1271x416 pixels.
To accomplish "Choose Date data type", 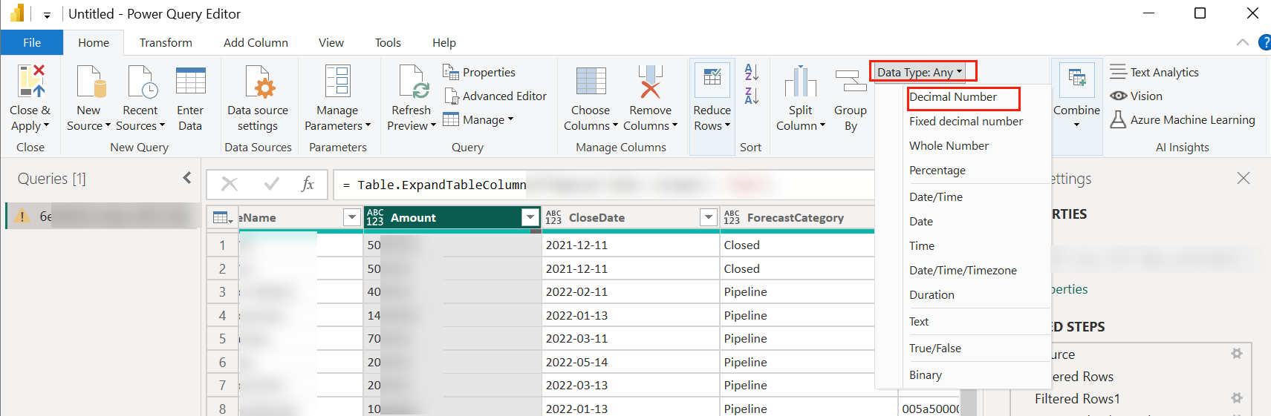I will pos(963,221).
